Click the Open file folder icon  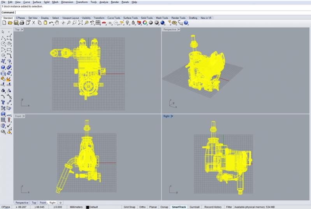(x=10, y=23)
